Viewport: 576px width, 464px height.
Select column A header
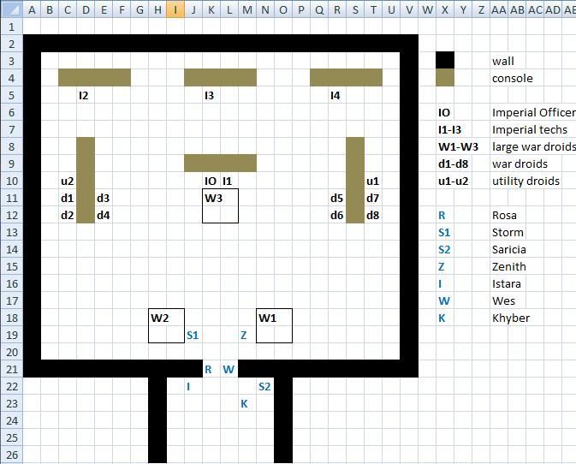[x=32, y=9]
